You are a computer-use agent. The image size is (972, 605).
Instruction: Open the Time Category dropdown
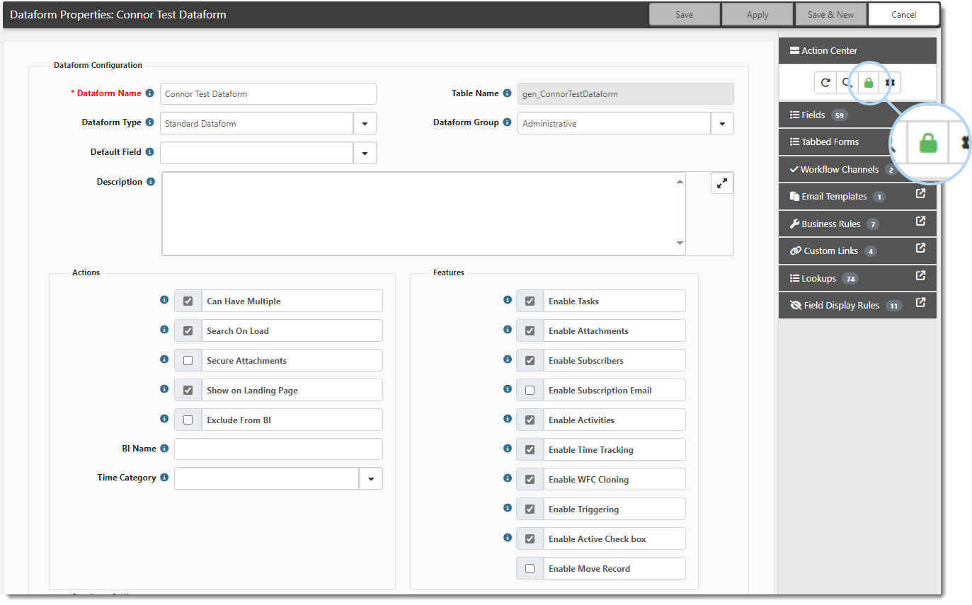tap(371, 479)
